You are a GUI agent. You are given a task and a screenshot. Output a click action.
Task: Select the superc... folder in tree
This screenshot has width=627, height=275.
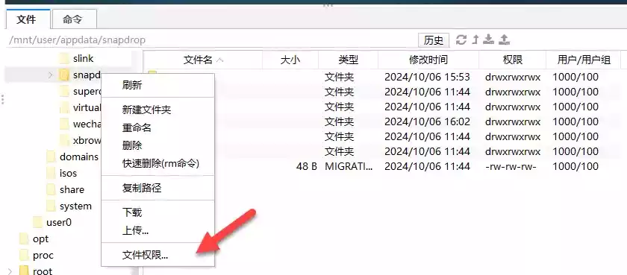click(x=87, y=92)
